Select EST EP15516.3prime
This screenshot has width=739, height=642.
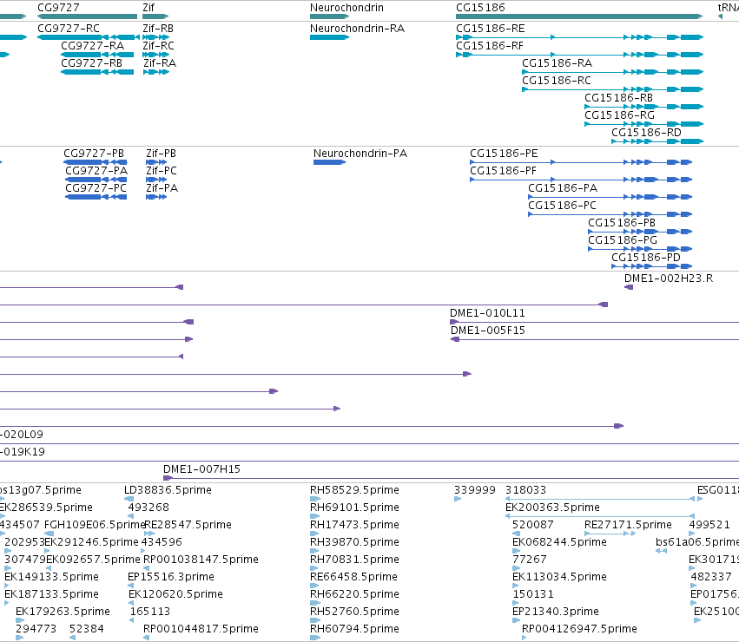tap(171, 578)
